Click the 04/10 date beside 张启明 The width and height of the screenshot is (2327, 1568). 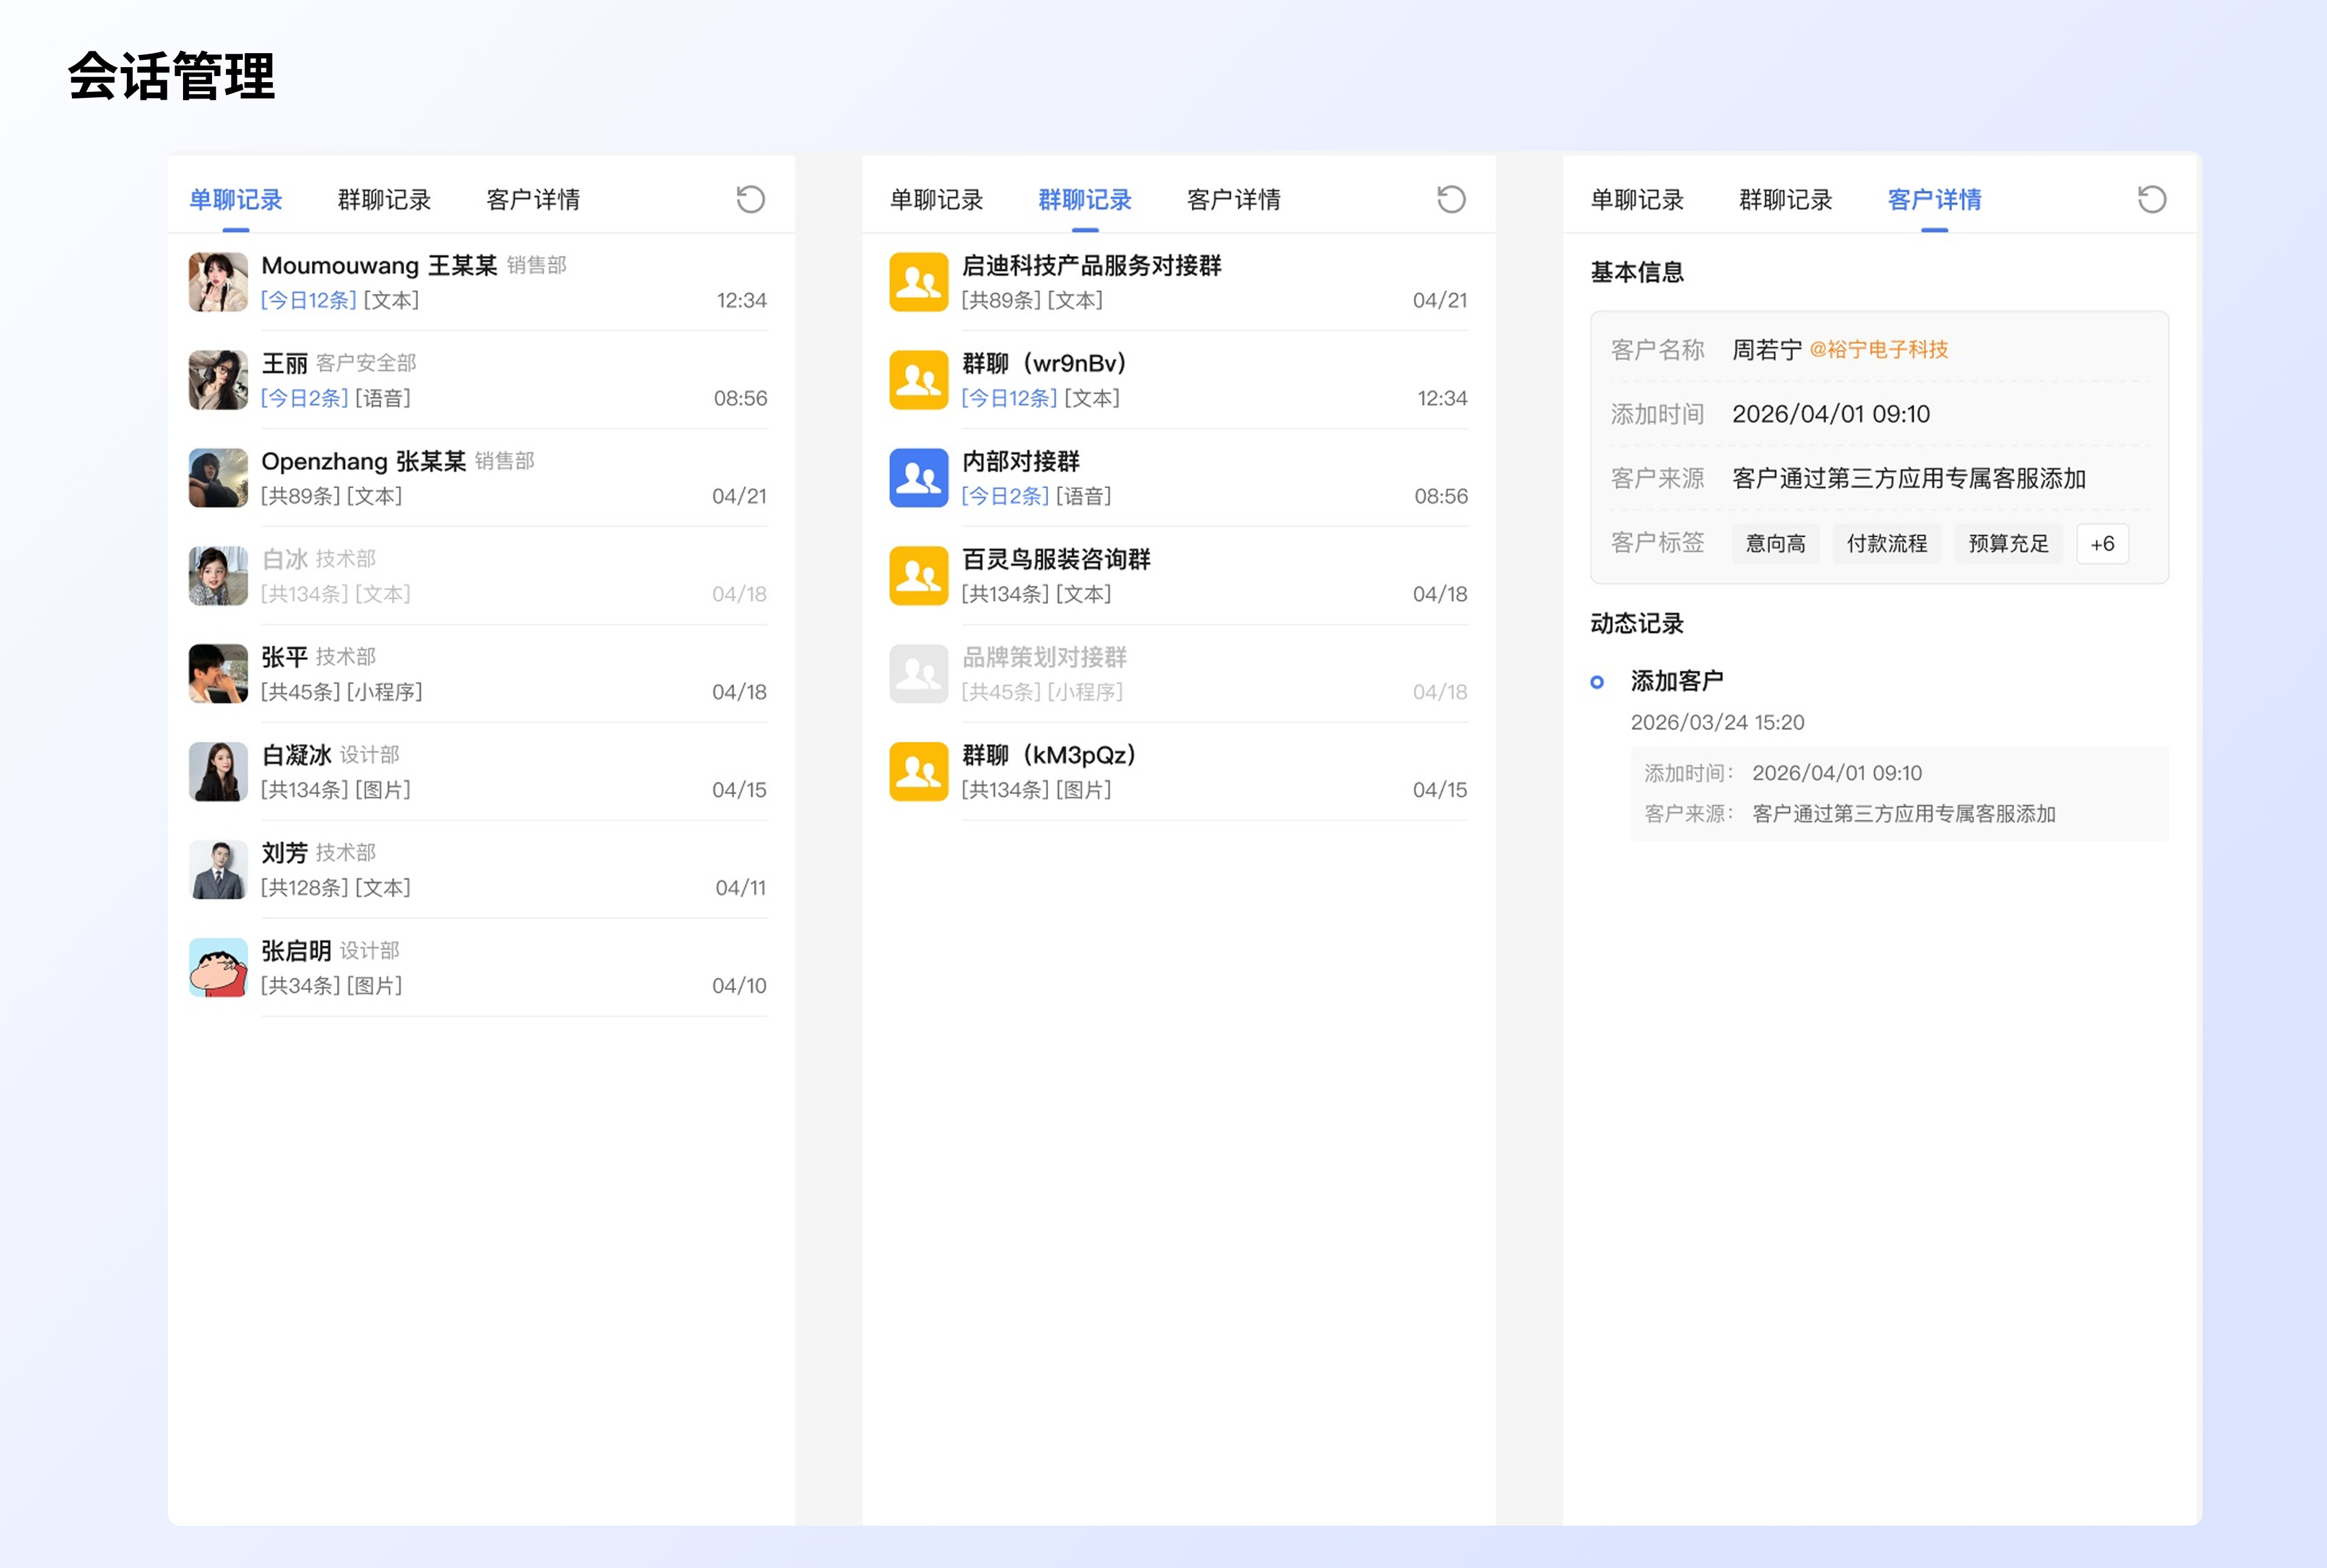pos(739,986)
